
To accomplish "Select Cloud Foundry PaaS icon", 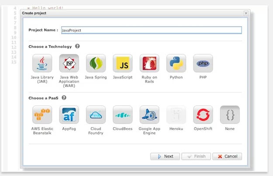I will pyautogui.click(x=96, y=115).
